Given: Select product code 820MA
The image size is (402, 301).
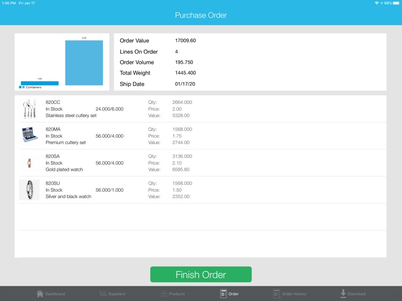Looking at the screenshot, I should coord(53,129).
